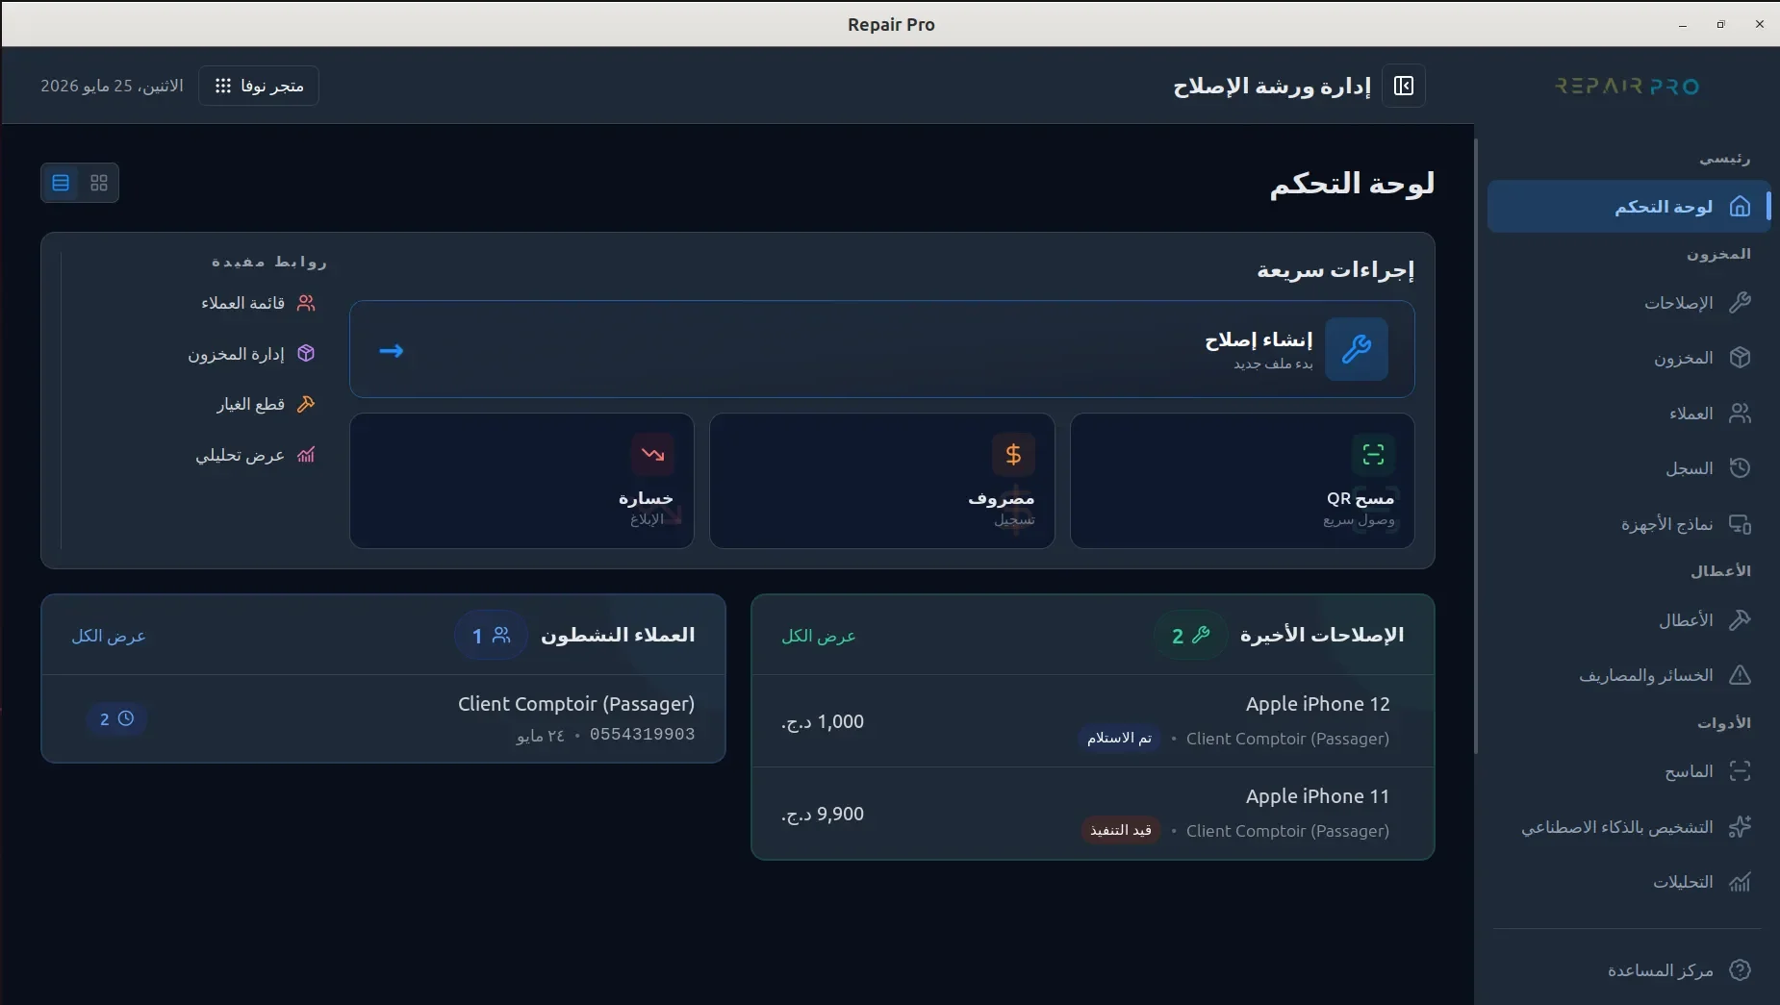The image size is (1780, 1005).
Task: Click the قائمة العملاء people icon link
Action: (306, 303)
